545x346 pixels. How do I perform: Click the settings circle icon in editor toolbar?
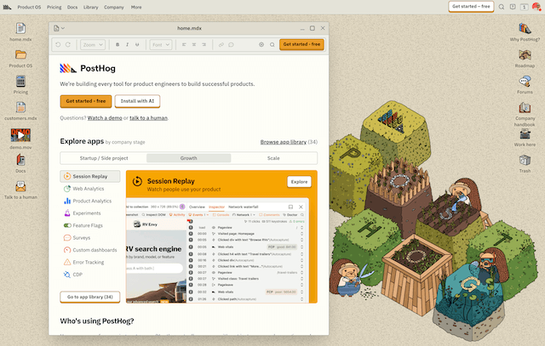[x=261, y=44]
